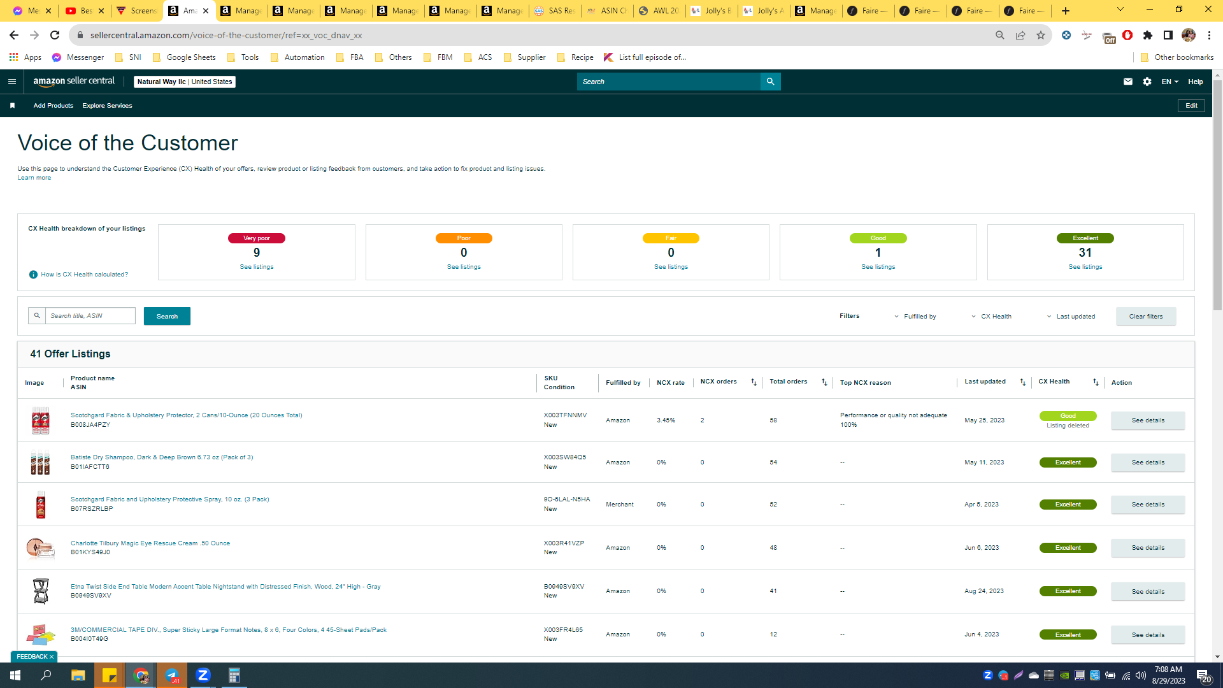Expand the CX Health filter

(991, 317)
